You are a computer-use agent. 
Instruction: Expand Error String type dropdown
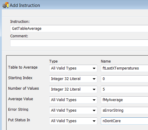pos(73,110)
